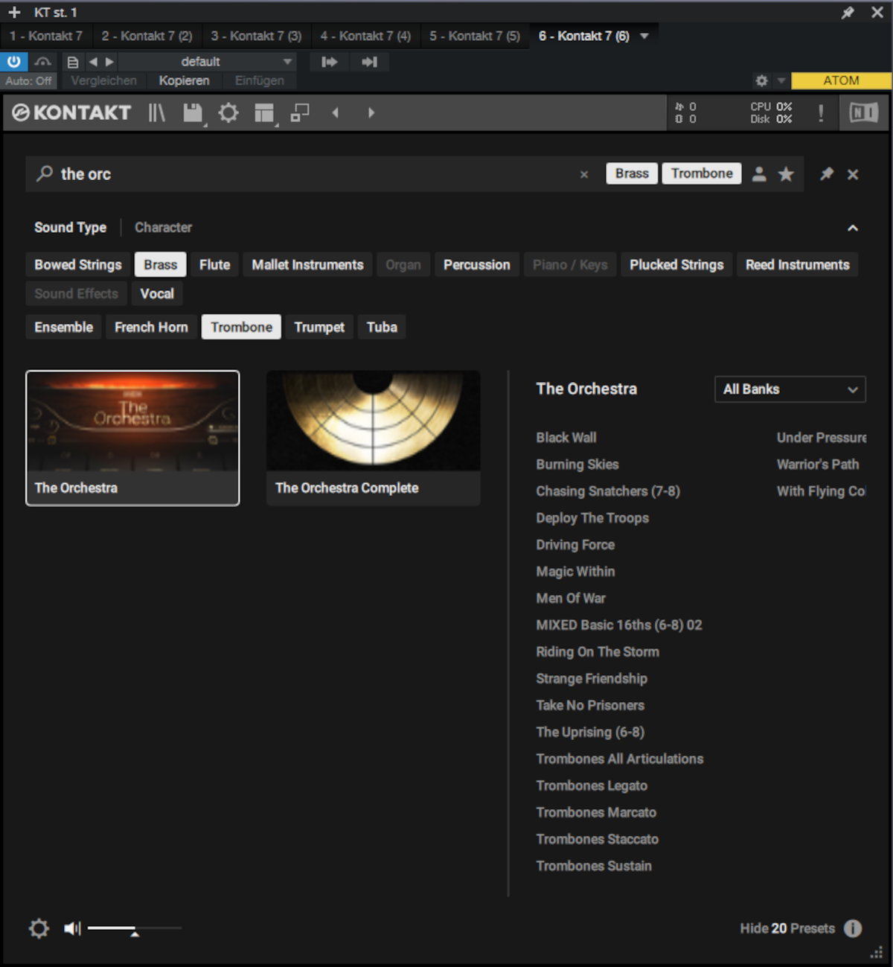
Task: Enable the Flute filter tag
Action: tap(214, 264)
